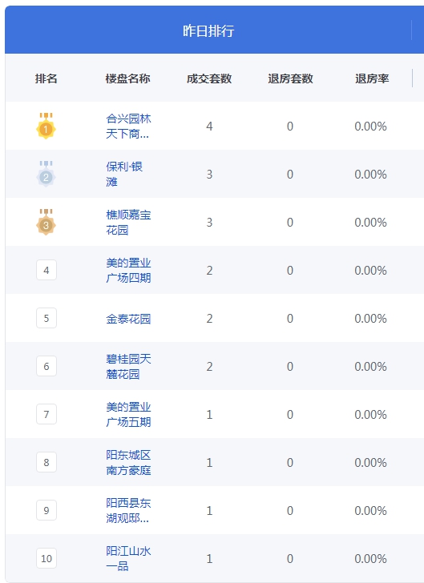The width and height of the screenshot is (424, 583).
Task: Open the 阳东城区南方豪庭 property link
Action: point(128,462)
